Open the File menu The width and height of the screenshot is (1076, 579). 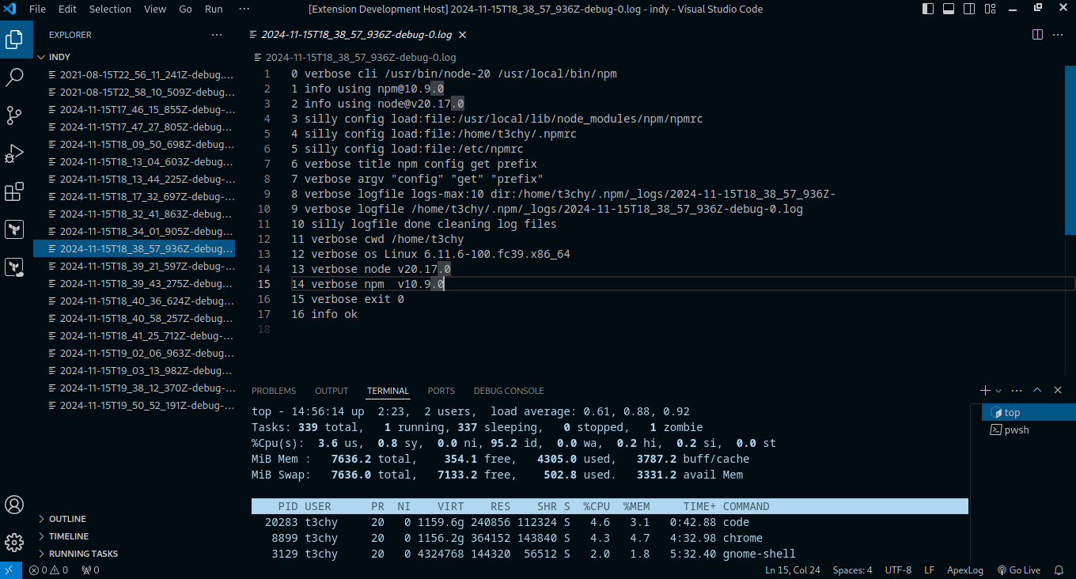(37, 9)
